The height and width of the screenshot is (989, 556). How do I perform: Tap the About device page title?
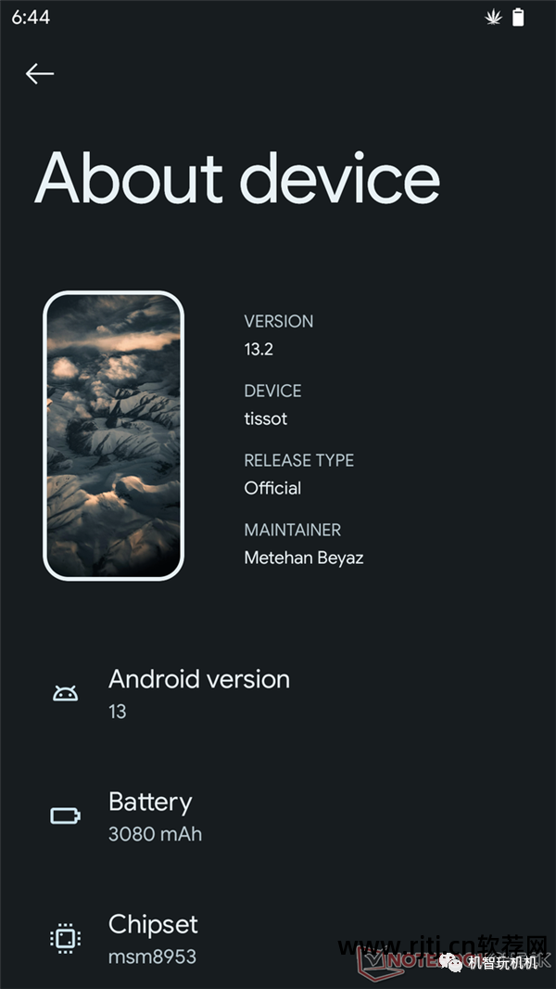[236, 178]
